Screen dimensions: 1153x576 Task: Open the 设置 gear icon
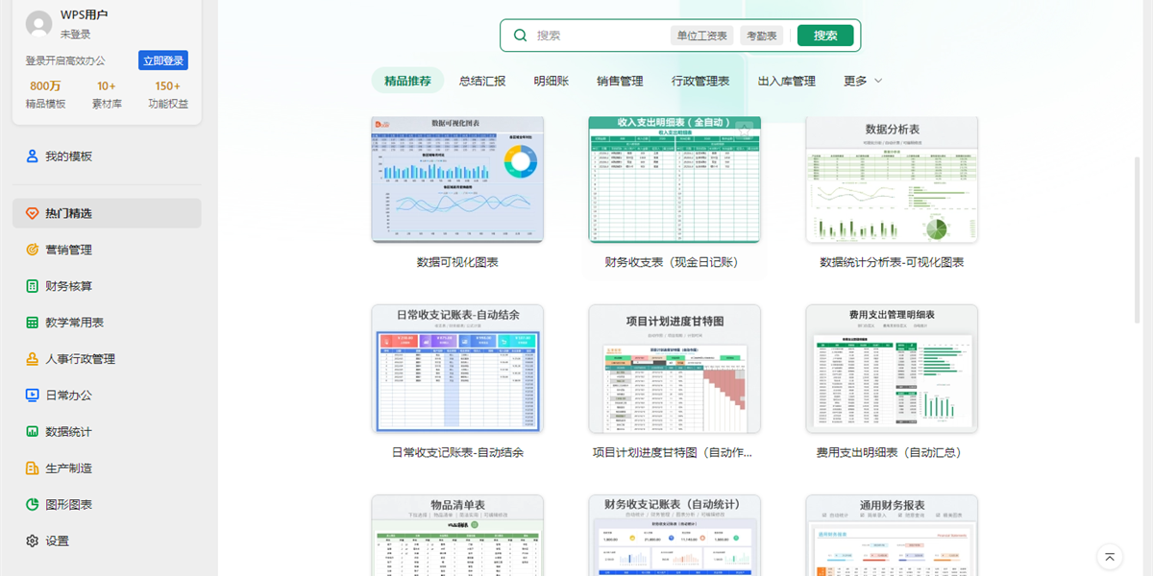click(x=32, y=541)
